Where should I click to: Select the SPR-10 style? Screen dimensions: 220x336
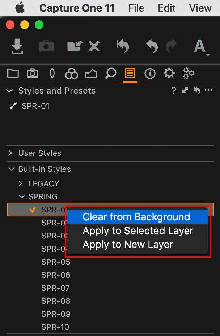coord(55,327)
